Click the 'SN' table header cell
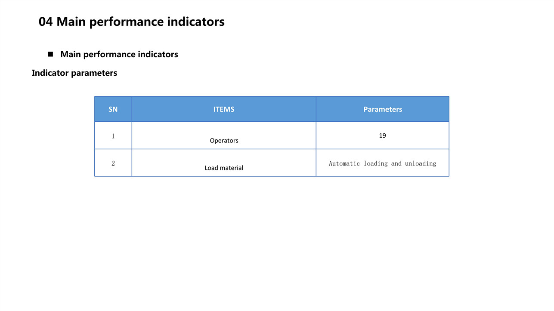This screenshot has width=554, height=311. pos(113,109)
